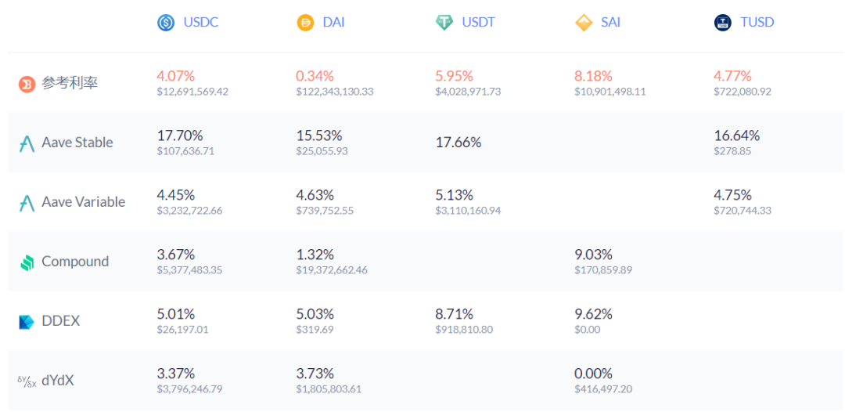The image size is (845, 412).
Task: Click the 9.62% DDEX SAI rate
Action: coord(593,314)
